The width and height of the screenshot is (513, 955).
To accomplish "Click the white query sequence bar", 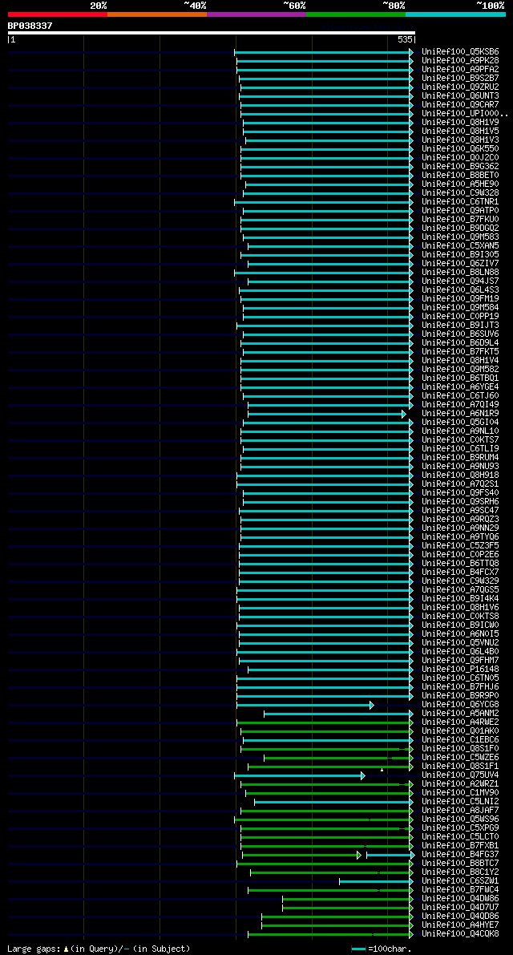I will [211, 33].
